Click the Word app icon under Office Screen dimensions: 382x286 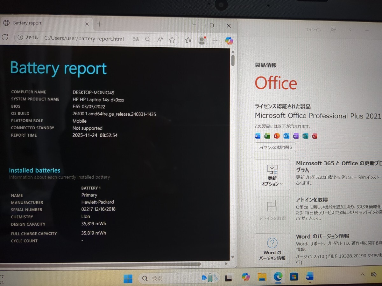click(258, 136)
